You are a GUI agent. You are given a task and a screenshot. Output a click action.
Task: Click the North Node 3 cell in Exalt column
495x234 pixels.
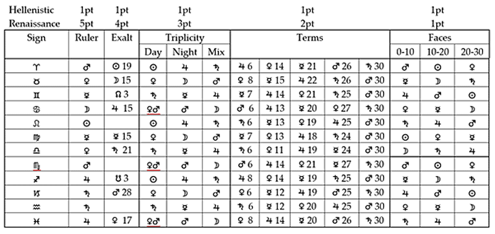tap(122, 94)
